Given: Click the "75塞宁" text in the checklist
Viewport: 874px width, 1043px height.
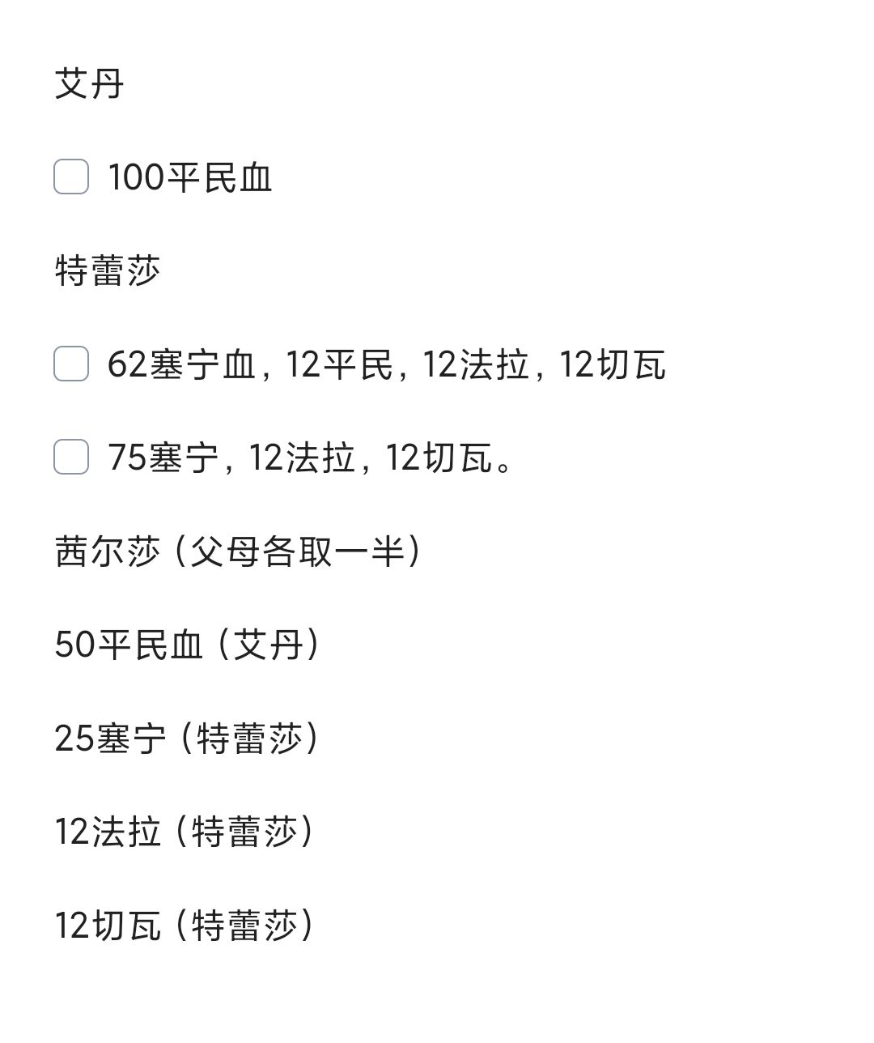Looking at the screenshot, I should 163,458.
